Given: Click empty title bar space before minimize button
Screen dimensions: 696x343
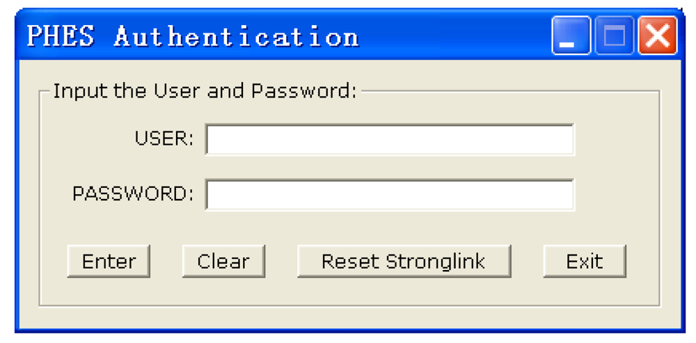Looking at the screenshot, I should click(x=452, y=36).
